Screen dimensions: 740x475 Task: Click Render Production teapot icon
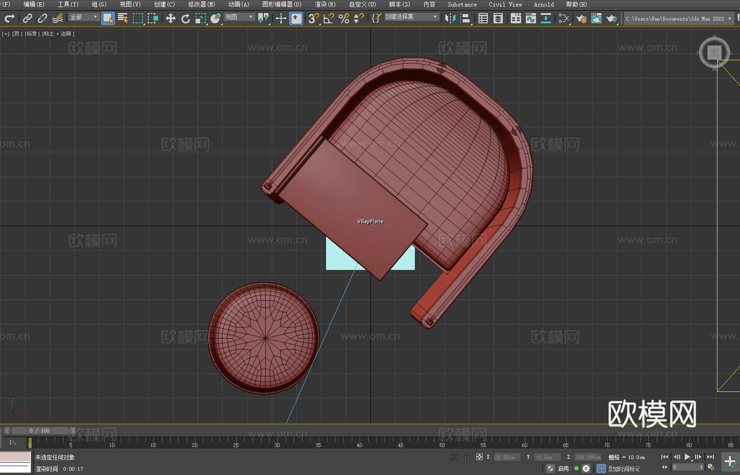pyautogui.click(x=611, y=18)
